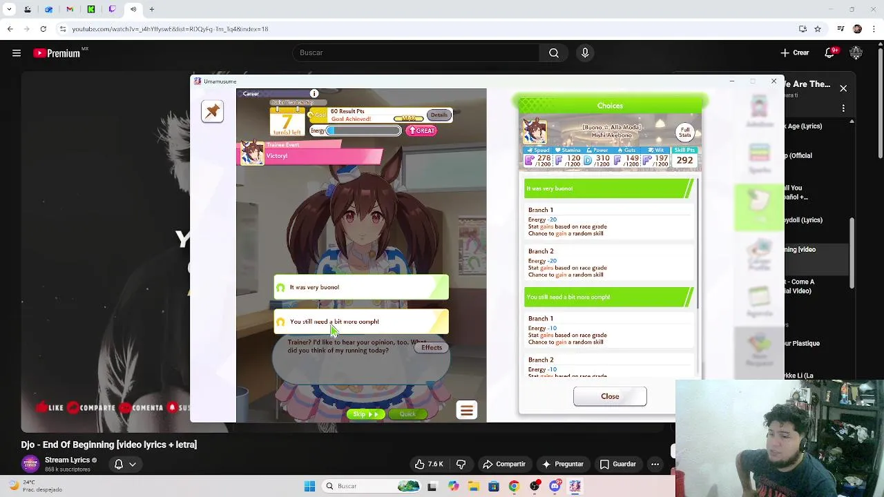Open browser media controls icon
Image resolution: width=884 pixels, height=497 pixels.
coord(840,29)
